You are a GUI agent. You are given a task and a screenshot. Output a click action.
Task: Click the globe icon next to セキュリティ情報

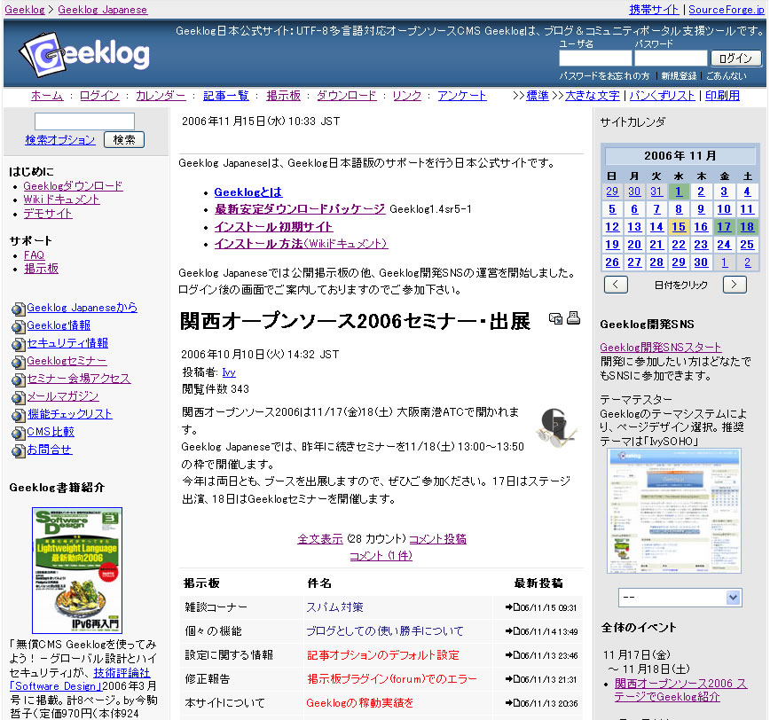point(19,344)
